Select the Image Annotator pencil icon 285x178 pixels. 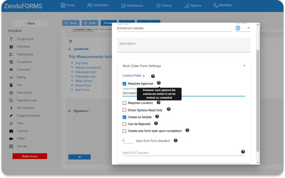coord(11,115)
